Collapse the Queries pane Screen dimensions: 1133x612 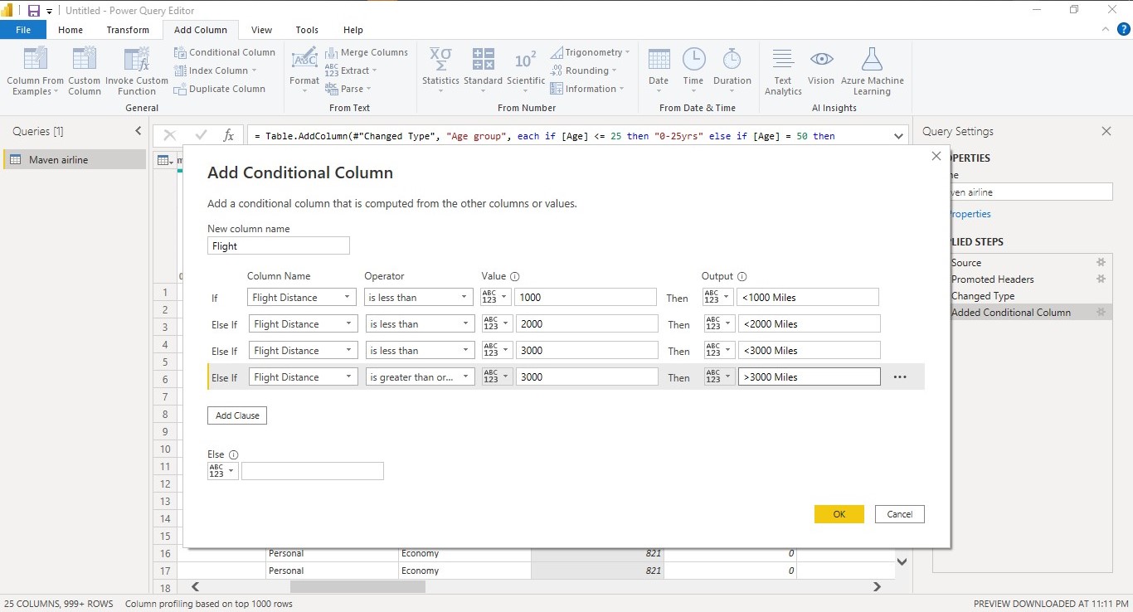click(139, 131)
